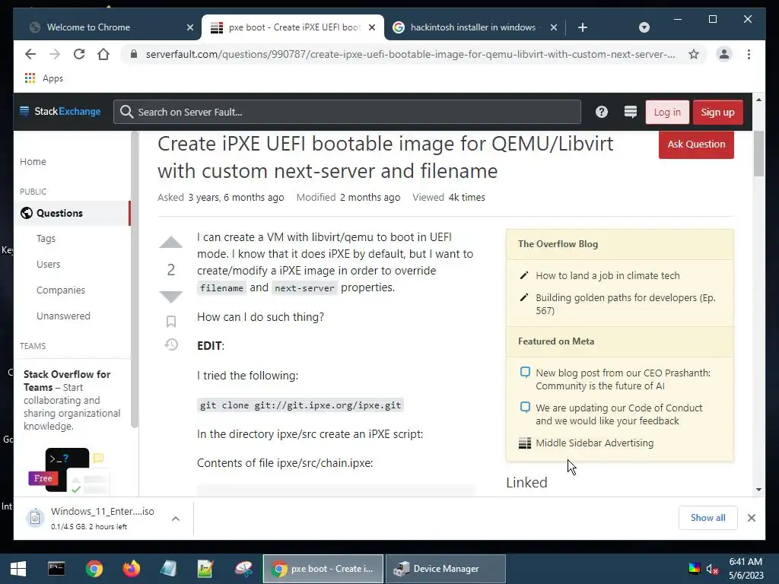Switch to Device Manager taskbar window
Screen dimensions: 779x584
pyautogui.click(x=446, y=569)
